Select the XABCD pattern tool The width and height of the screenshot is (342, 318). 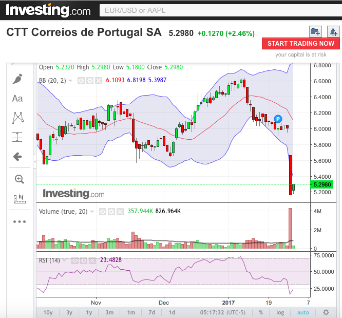point(17,118)
